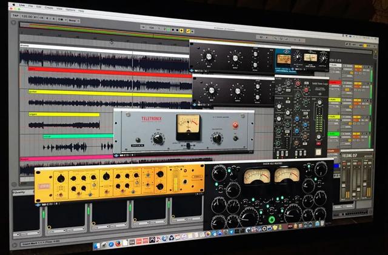
Task: Select the pink clip title bar
Action: [67, 158]
